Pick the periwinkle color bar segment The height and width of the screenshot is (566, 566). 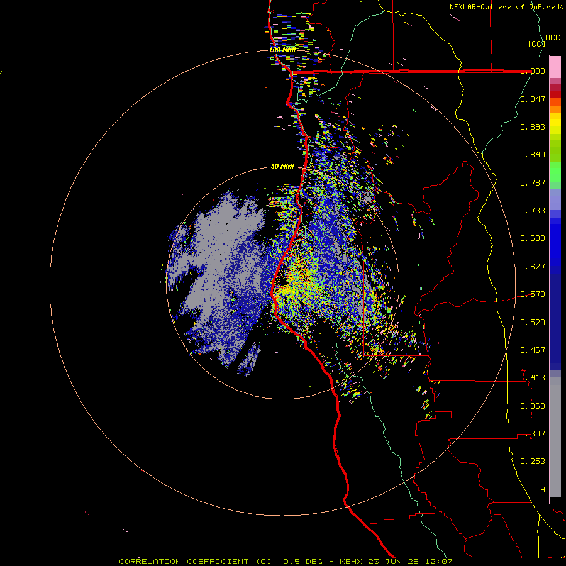click(555, 200)
